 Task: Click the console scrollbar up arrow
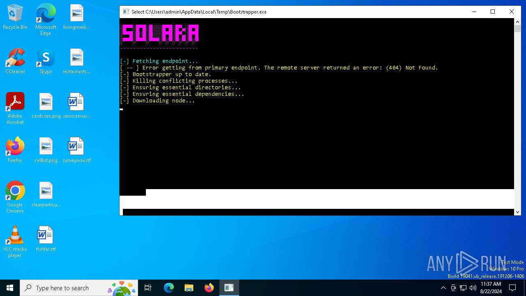coord(517,21)
